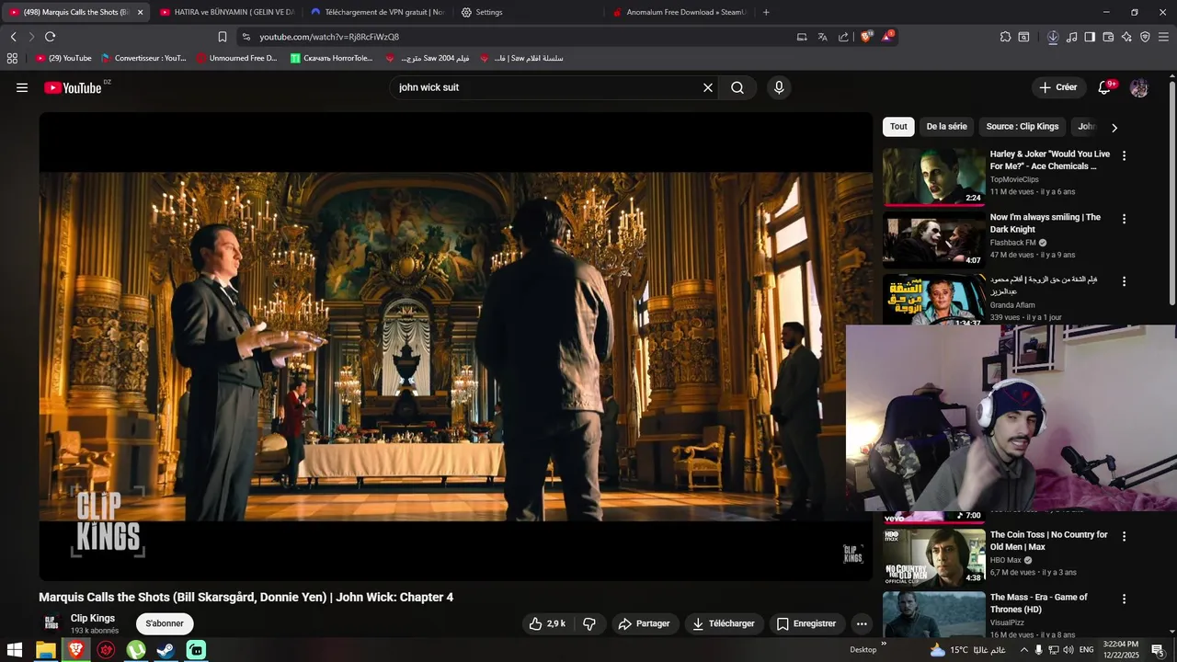Screen dimensions: 1177x662
Task: Open the Harley & Joker video thumbnail
Action: [x=933, y=177]
